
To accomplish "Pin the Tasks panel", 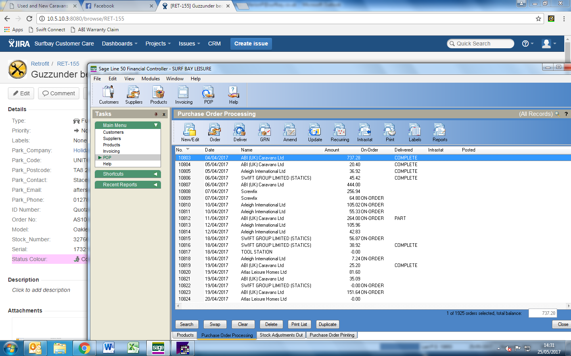I will 156,114.
